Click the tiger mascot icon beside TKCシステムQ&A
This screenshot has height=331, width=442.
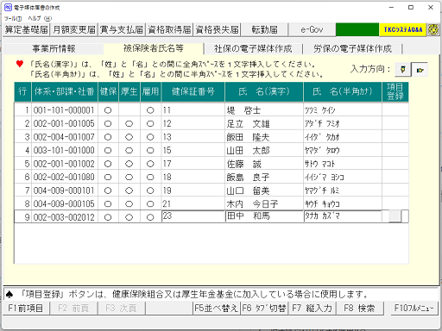point(433,29)
